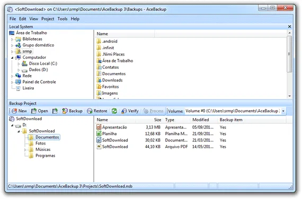Click the Backup item column header
The height and width of the screenshot is (199, 302).
[x=252, y=120]
